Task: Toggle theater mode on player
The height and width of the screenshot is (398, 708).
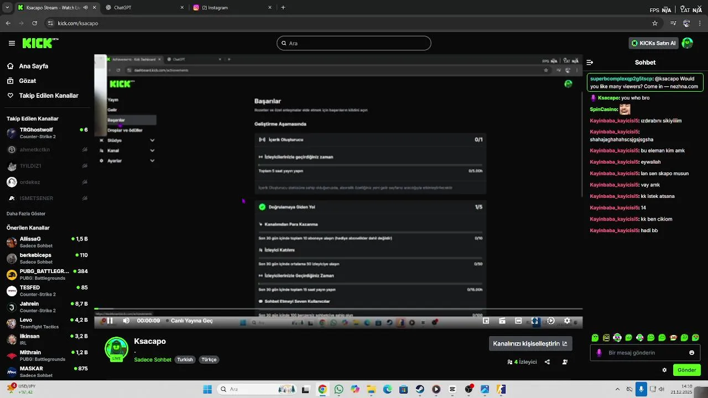Action: tap(518, 321)
